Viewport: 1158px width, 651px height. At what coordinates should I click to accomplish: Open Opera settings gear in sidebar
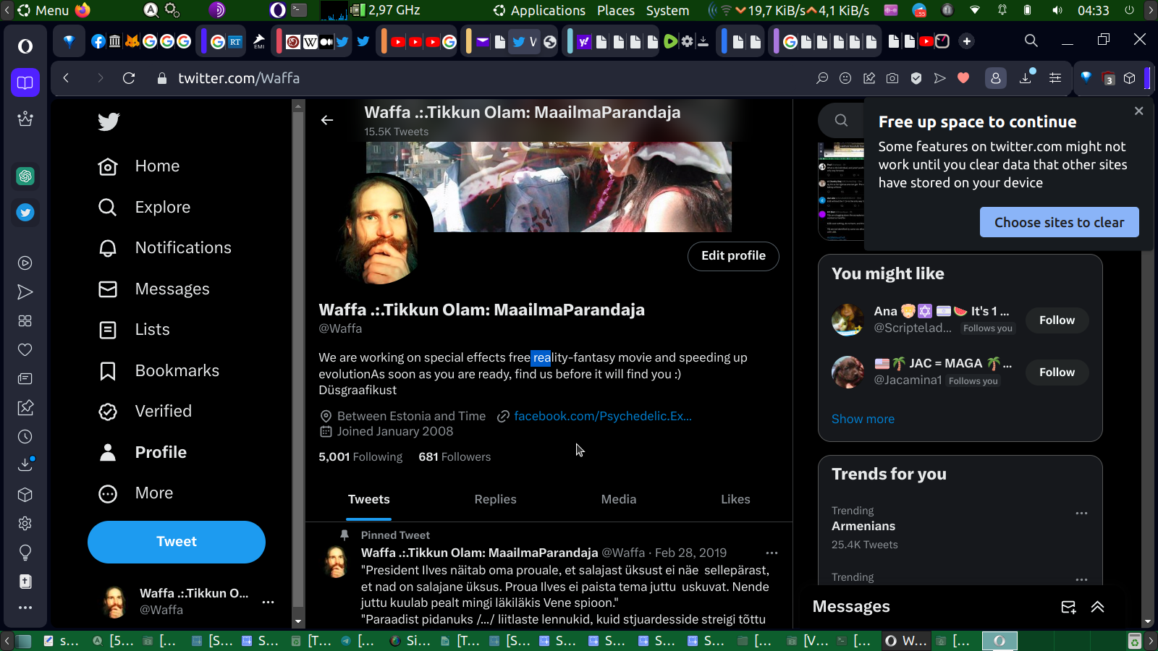(25, 524)
